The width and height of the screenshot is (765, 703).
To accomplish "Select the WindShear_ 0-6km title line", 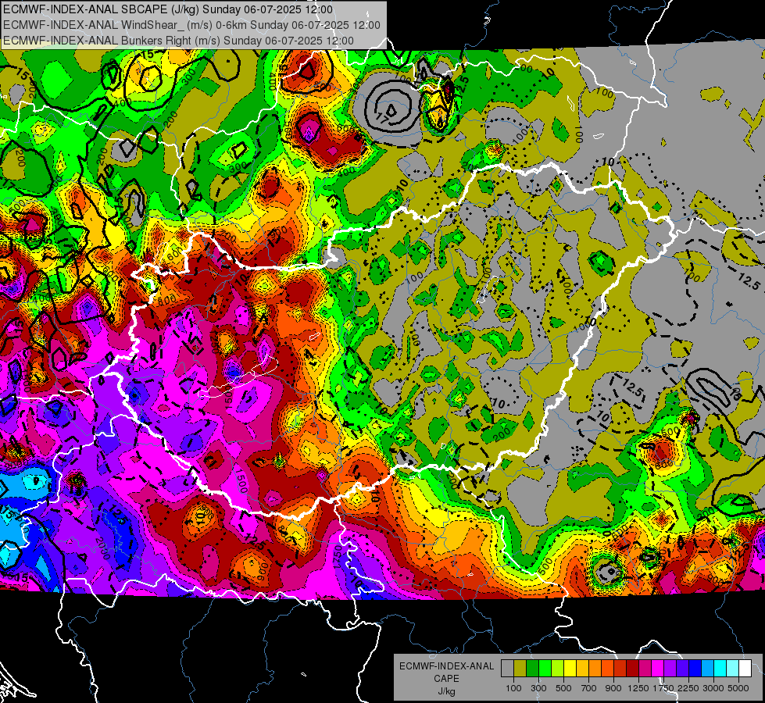I will [191, 25].
